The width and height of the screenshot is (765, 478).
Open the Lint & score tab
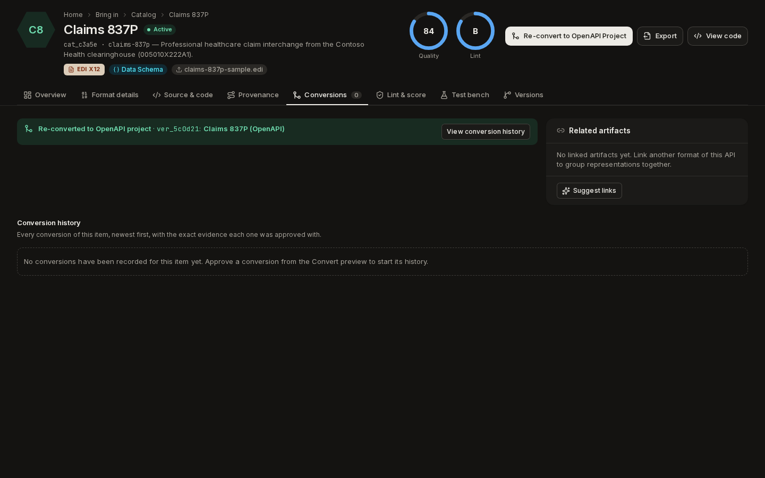(x=401, y=95)
